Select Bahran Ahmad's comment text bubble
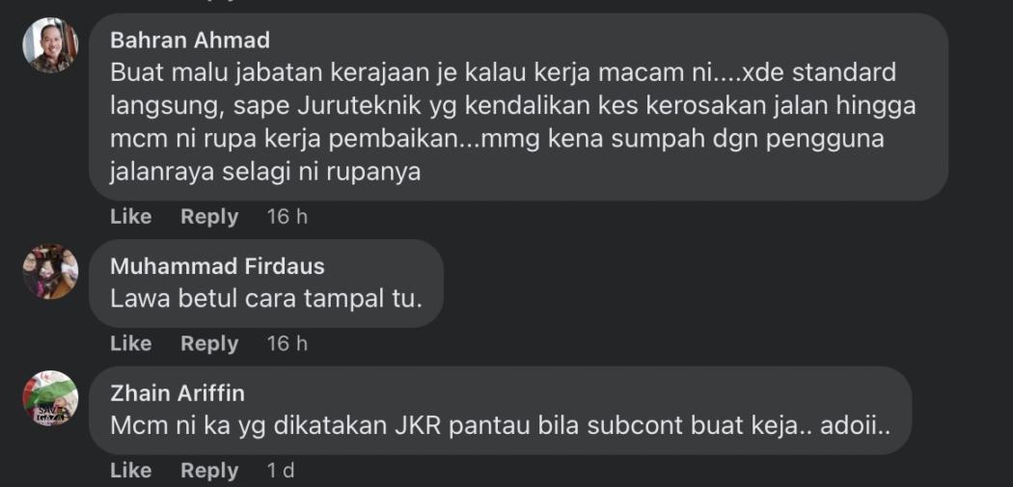This screenshot has width=1013, height=487. (519, 107)
